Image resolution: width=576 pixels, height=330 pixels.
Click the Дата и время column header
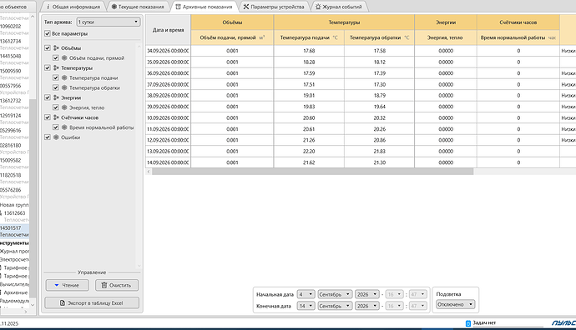168,30
